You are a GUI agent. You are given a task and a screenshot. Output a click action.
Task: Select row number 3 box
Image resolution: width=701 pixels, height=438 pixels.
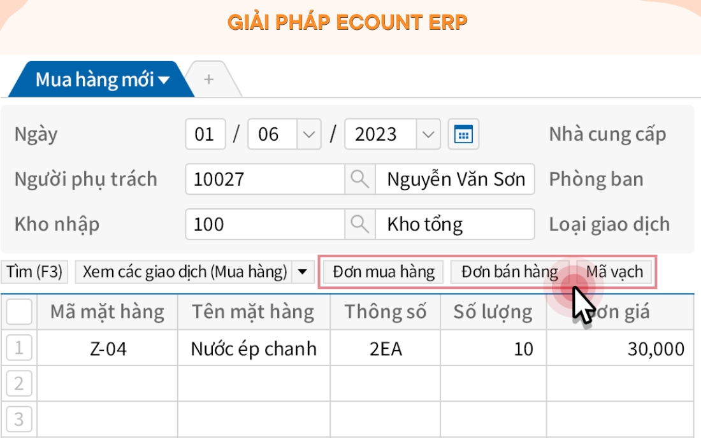tap(18, 419)
